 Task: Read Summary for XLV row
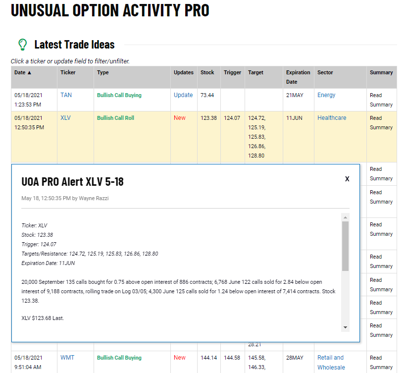point(381,122)
